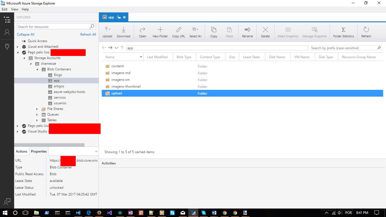The image size is (386, 217).
Task: Open path history down-arrow dropdown
Action: (x=116, y=48)
